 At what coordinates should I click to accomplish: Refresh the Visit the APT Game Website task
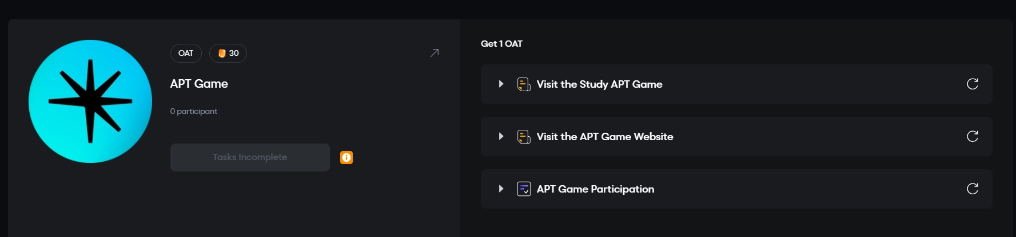tap(972, 136)
